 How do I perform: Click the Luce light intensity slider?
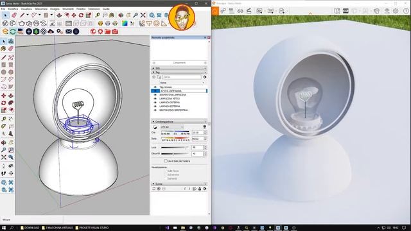[175, 148]
